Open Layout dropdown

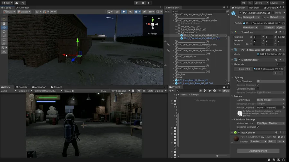pyautogui.click(x=277, y=3)
